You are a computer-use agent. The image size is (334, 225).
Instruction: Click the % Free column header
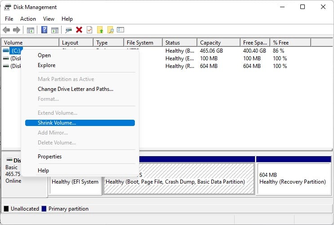tap(290, 43)
